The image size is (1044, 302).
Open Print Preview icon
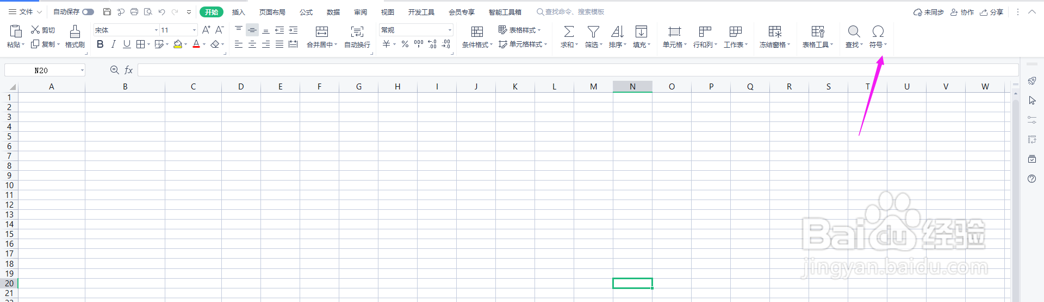(x=148, y=12)
